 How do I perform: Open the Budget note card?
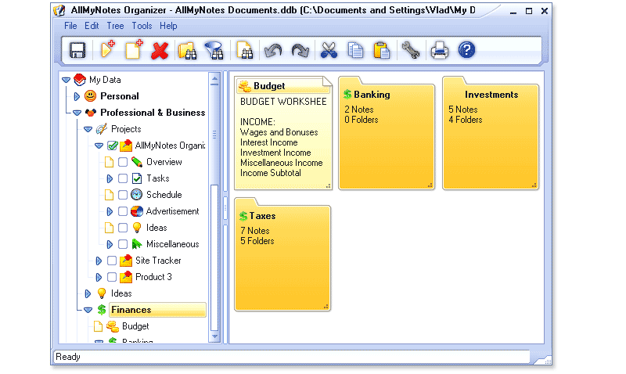point(283,133)
